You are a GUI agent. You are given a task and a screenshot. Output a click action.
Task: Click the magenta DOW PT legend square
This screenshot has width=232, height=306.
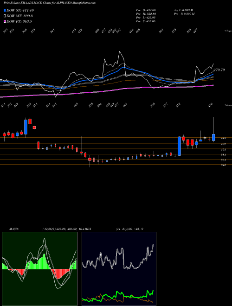[5, 21]
